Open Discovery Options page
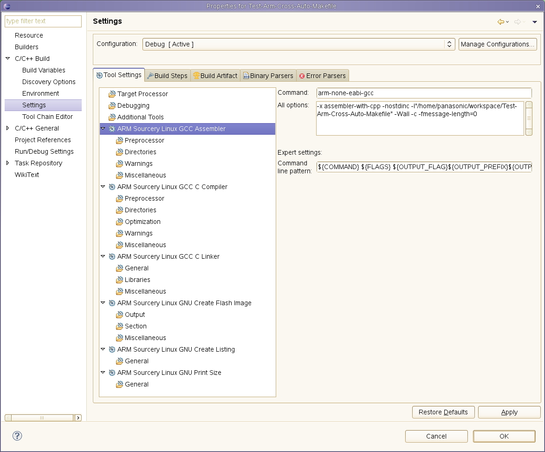 49,82
